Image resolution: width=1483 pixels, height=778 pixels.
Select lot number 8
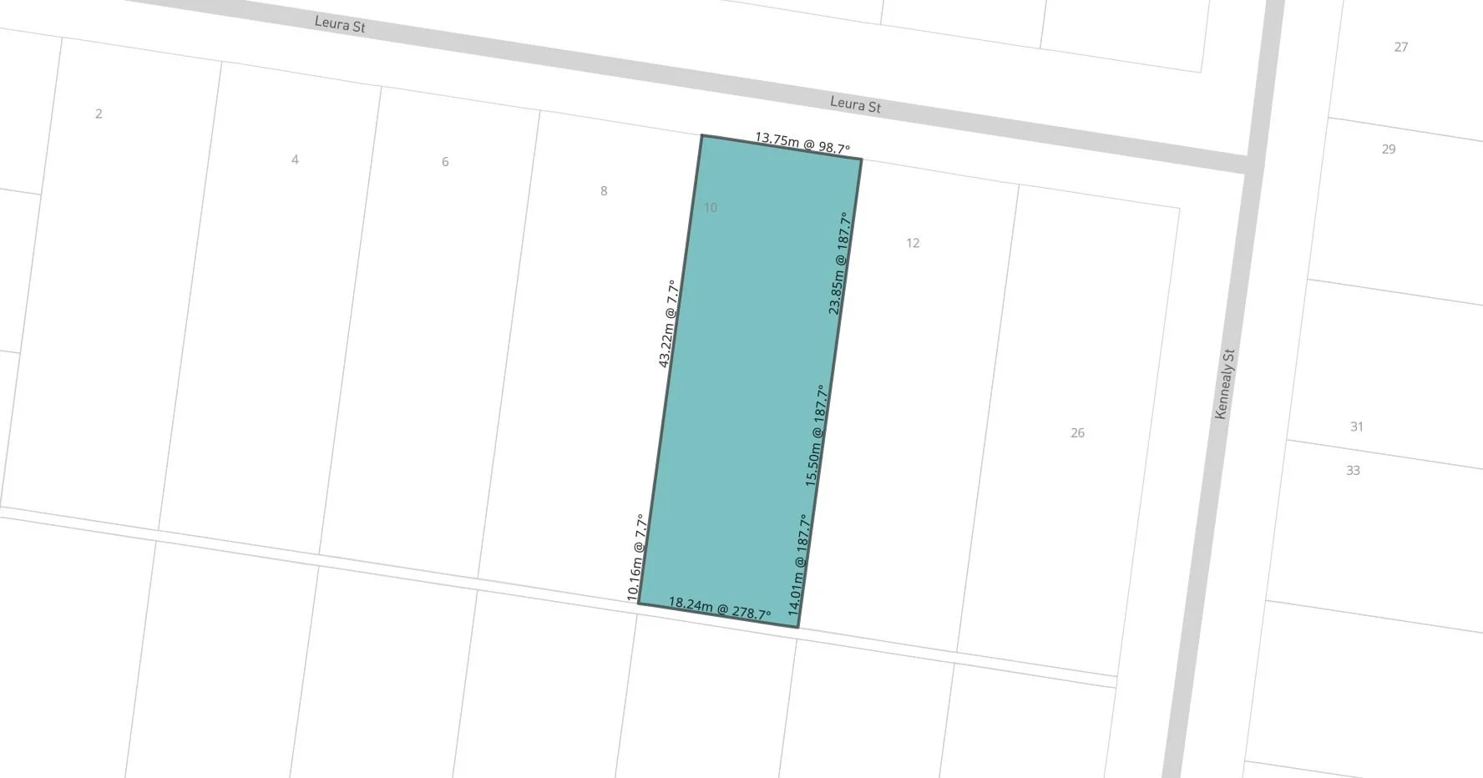tap(604, 191)
